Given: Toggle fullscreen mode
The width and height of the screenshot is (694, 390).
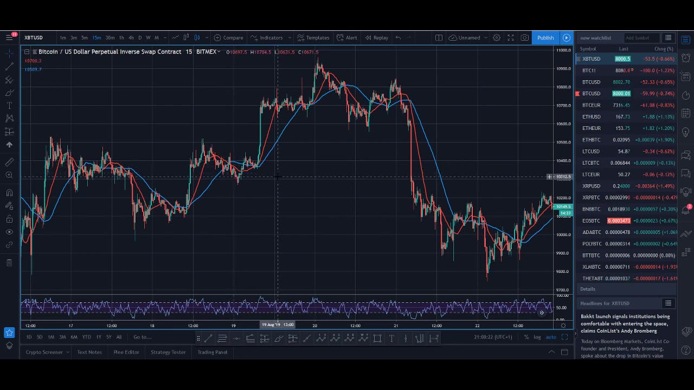Looking at the screenshot, I should (510, 37).
